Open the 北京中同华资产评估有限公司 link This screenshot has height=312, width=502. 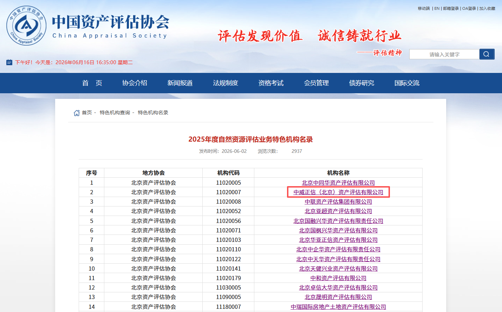click(x=338, y=183)
